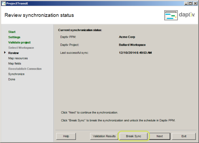Click the last sync timestamp 12/10/2014 6:49:53 AM
199x143 pixels.
(x=135, y=53)
